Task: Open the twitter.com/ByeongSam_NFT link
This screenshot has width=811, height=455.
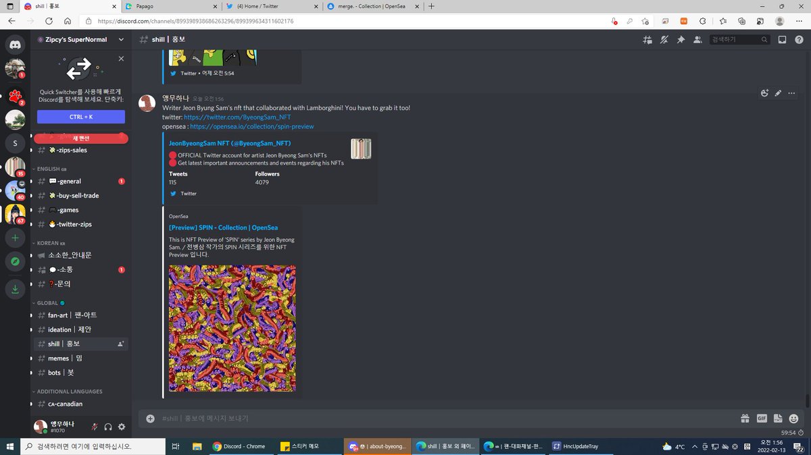Action: click(x=237, y=117)
